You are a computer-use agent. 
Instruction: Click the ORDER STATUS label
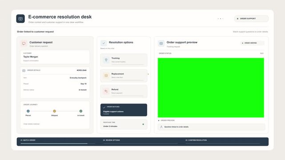[165, 53]
